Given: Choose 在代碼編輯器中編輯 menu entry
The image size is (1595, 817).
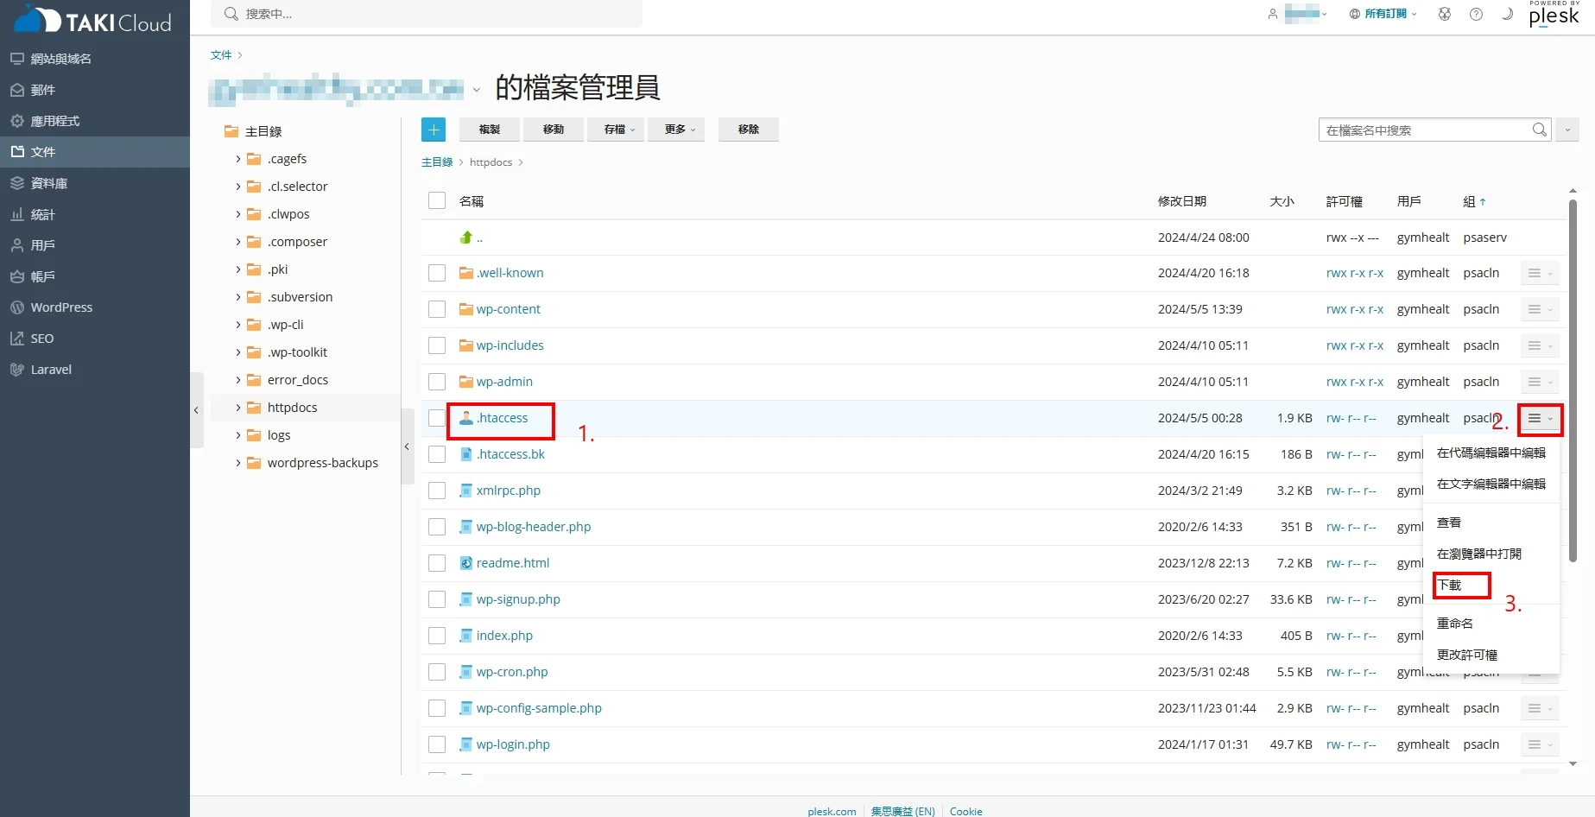Looking at the screenshot, I should [x=1491, y=453].
